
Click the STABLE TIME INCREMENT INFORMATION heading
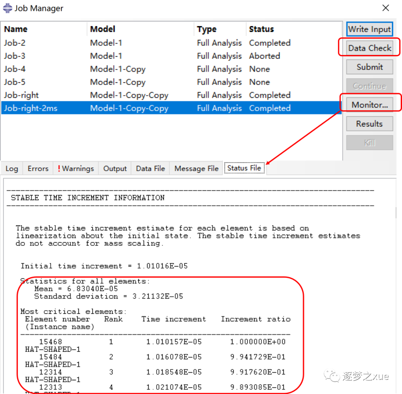(x=88, y=198)
